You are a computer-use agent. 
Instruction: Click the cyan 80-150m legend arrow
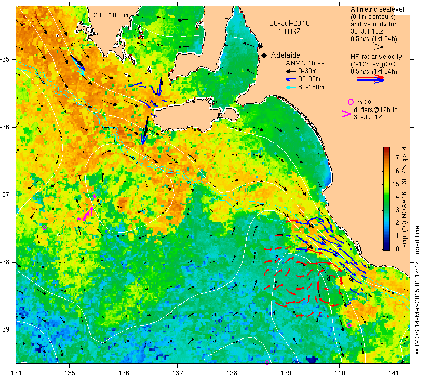point(290,87)
